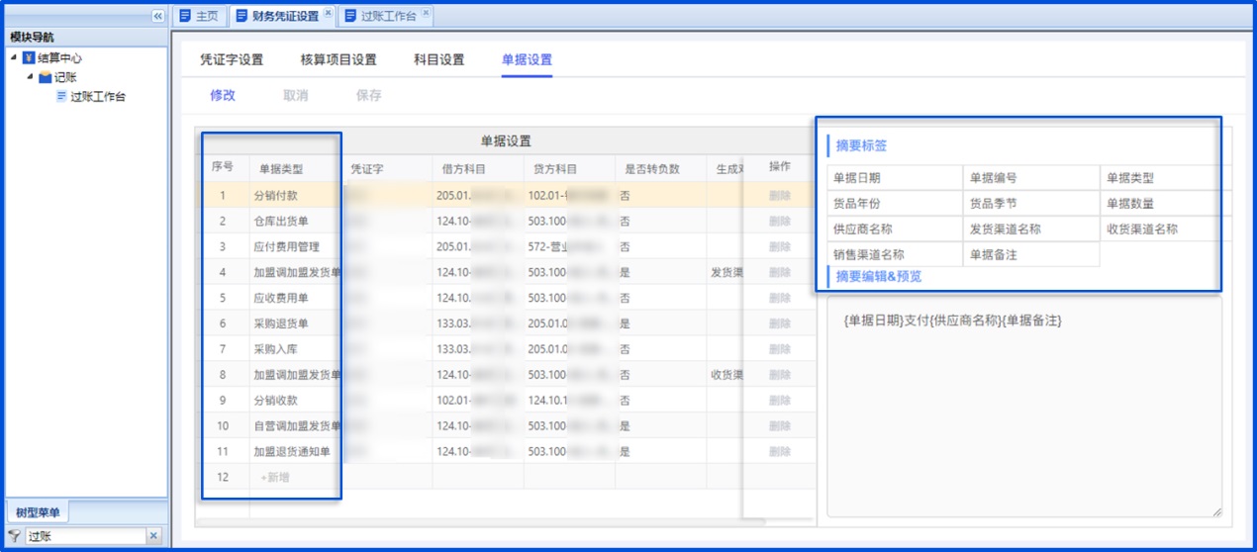Click the 借方科目 column header
This screenshot has width=1257, height=552.
coord(478,169)
